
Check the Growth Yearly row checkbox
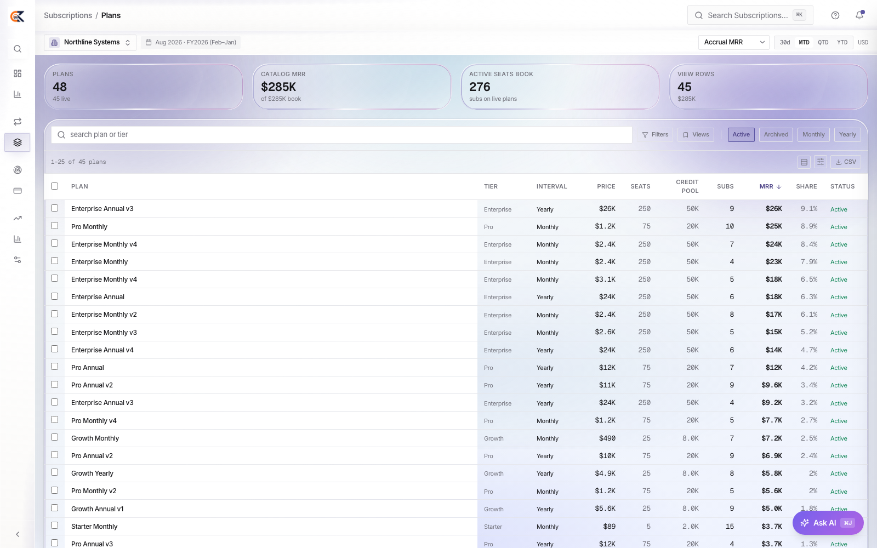(55, 472)
